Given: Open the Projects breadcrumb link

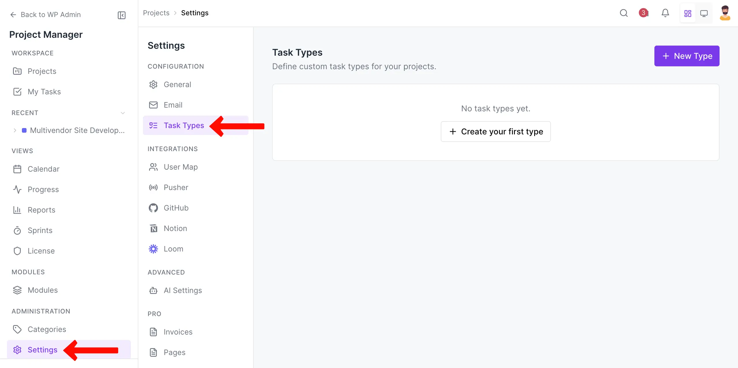Looking at the screenshot, I should pos(156,13).
